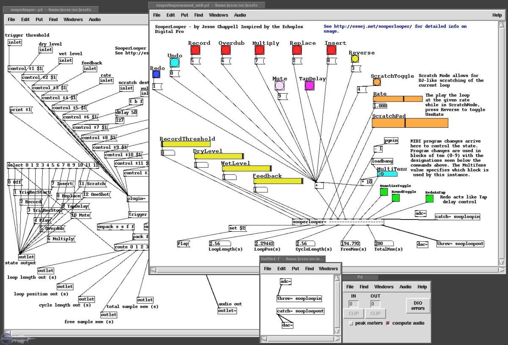Open the Put menu in sooperlooper manual window

point(185,15)
